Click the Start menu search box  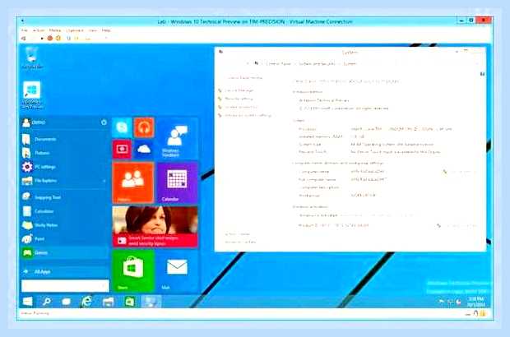[65, 286]
